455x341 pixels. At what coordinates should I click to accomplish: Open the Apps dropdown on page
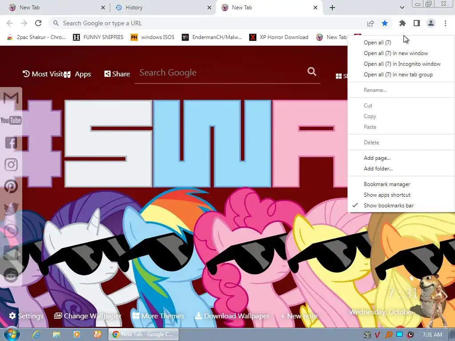tap(77, 74)
